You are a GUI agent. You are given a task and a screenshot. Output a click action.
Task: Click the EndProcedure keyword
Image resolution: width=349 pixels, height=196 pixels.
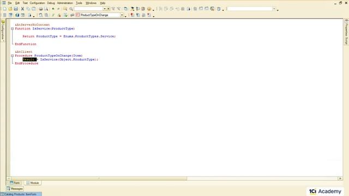[27, 63]
